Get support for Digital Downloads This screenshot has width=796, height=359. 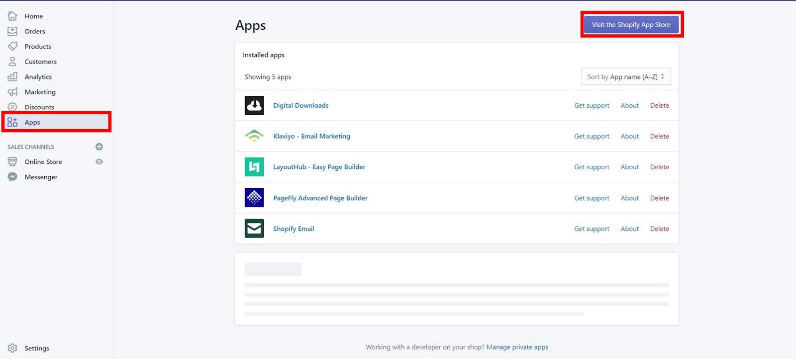click(x=592, y=105)
